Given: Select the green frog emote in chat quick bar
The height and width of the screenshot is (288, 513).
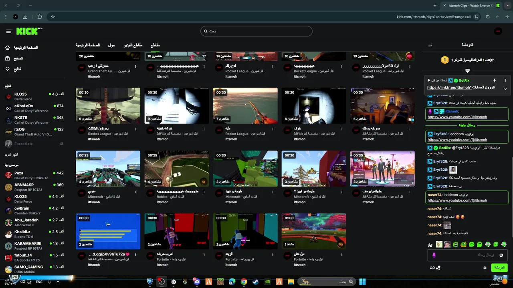Looking at the screenshot, I should pyautogui.click(x=464, y=244).
